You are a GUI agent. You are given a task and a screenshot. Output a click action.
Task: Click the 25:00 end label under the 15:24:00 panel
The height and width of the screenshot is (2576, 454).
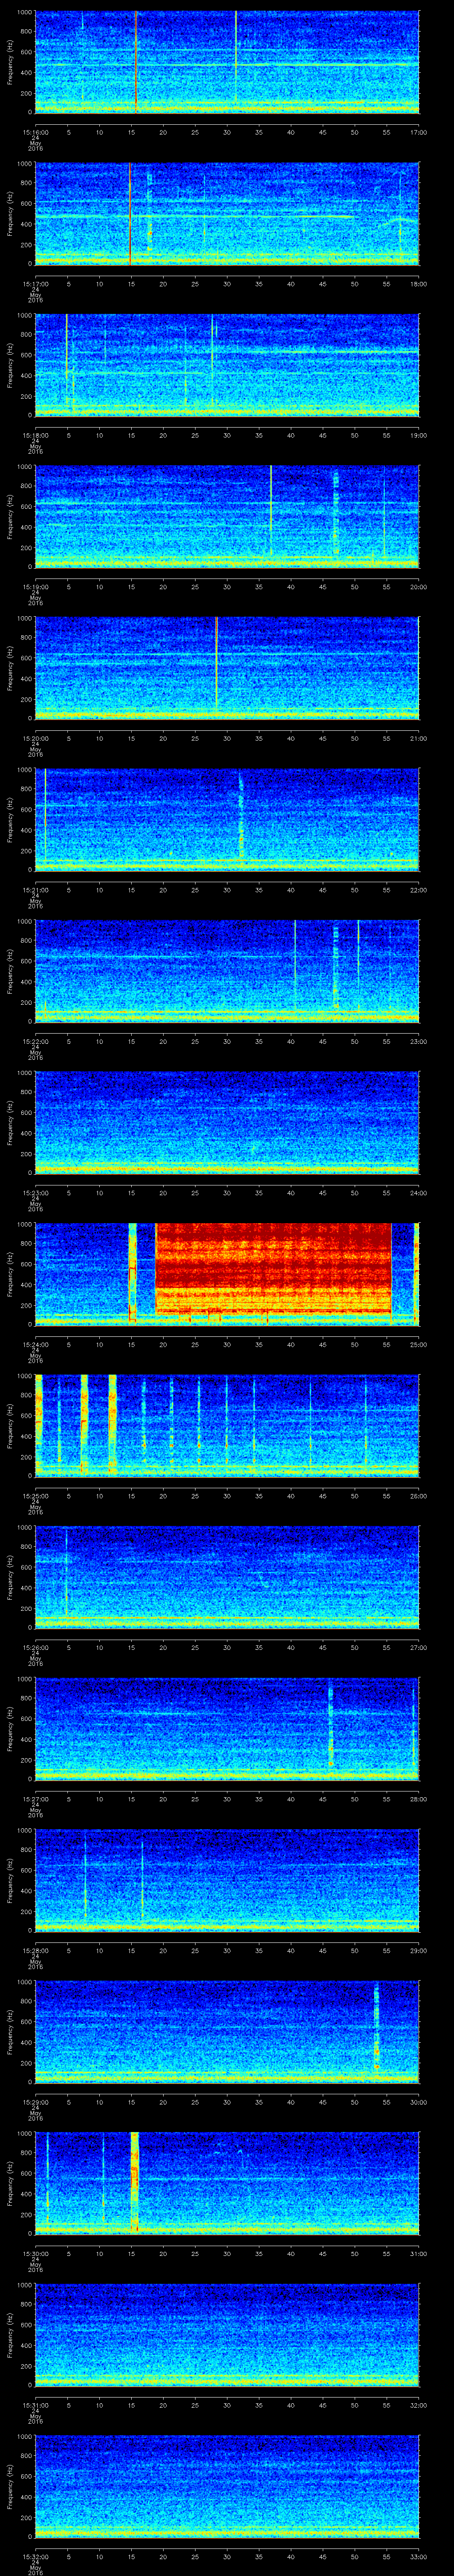click(x=418, y=1344)
